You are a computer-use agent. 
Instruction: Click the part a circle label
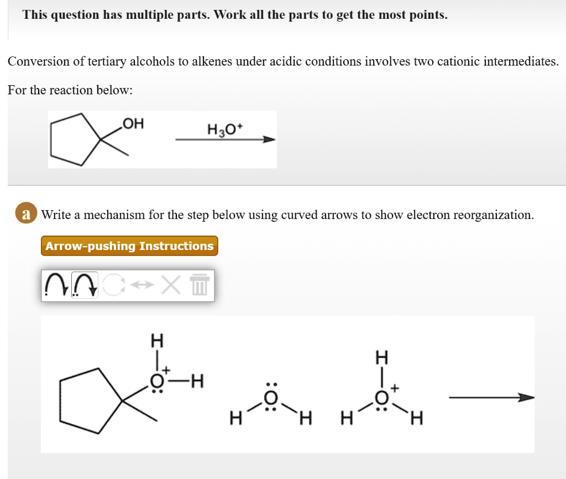(x=25, y=214)
